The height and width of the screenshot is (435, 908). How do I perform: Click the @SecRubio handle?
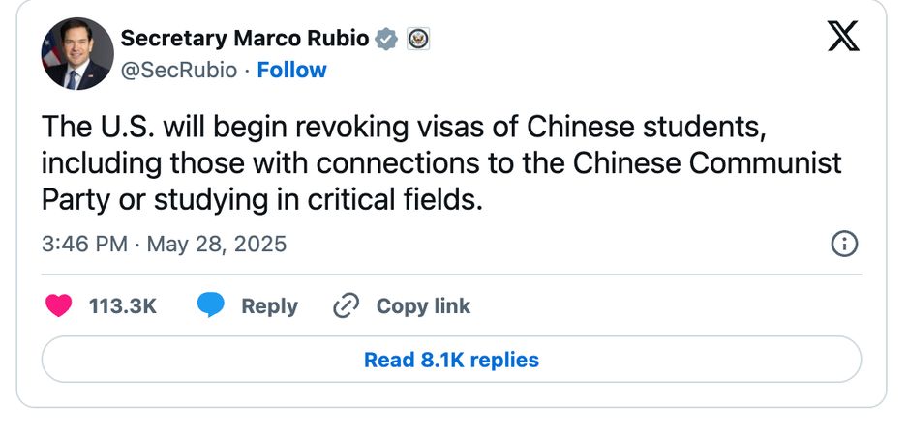(177, 70)
